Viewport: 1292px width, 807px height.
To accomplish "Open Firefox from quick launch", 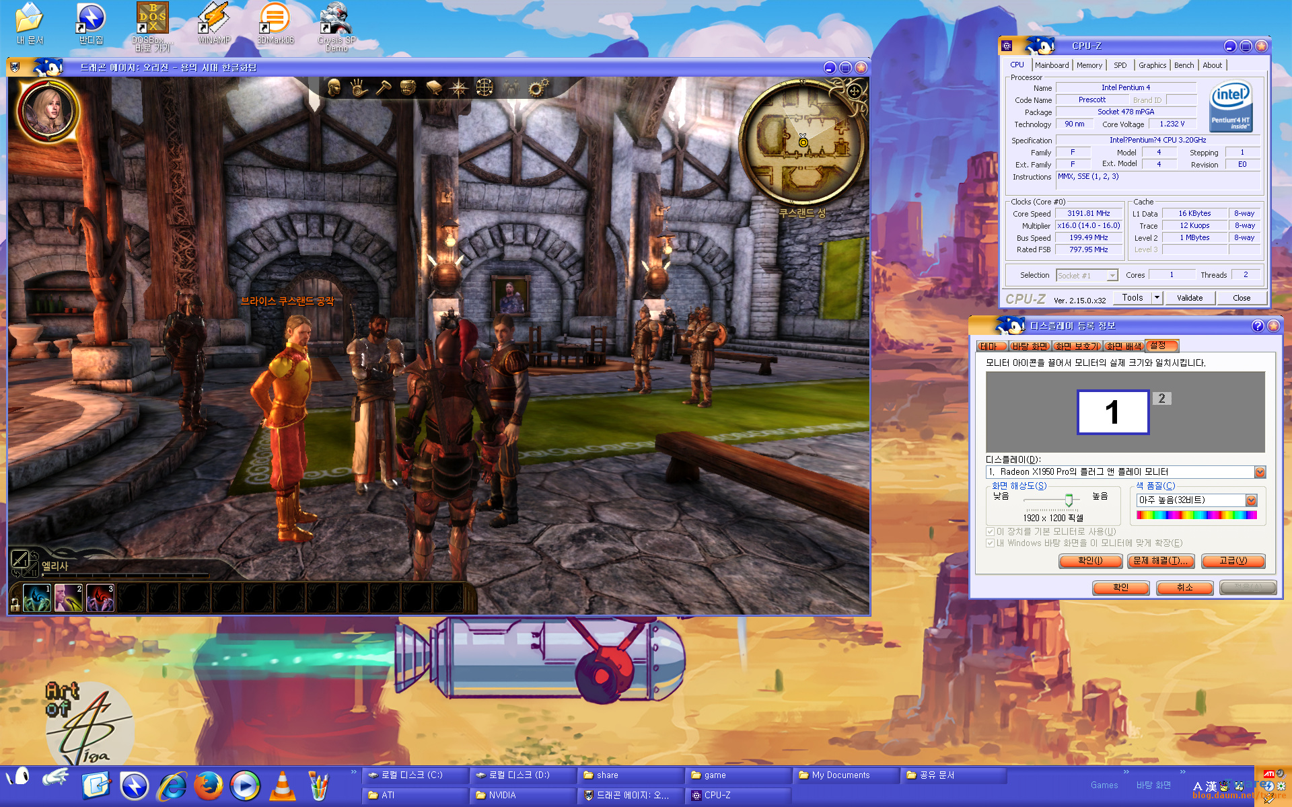I will 209,785.
